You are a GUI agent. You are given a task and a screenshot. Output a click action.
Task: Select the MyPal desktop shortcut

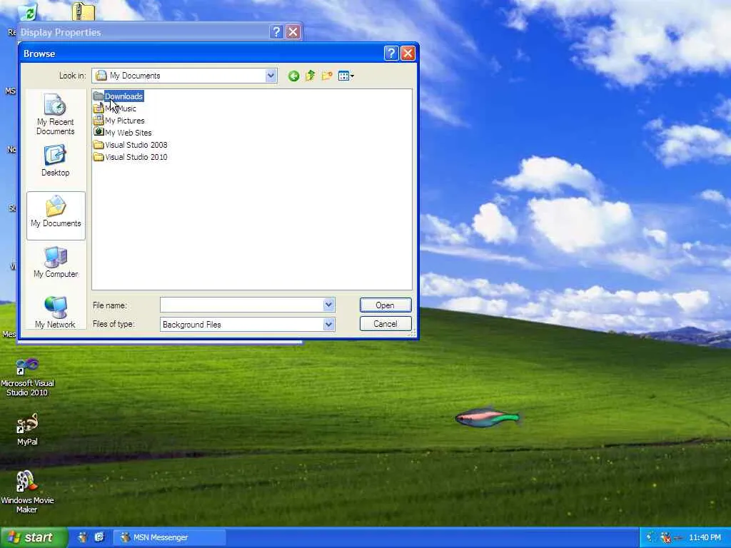pyautogui.click(x=27, y=429)
